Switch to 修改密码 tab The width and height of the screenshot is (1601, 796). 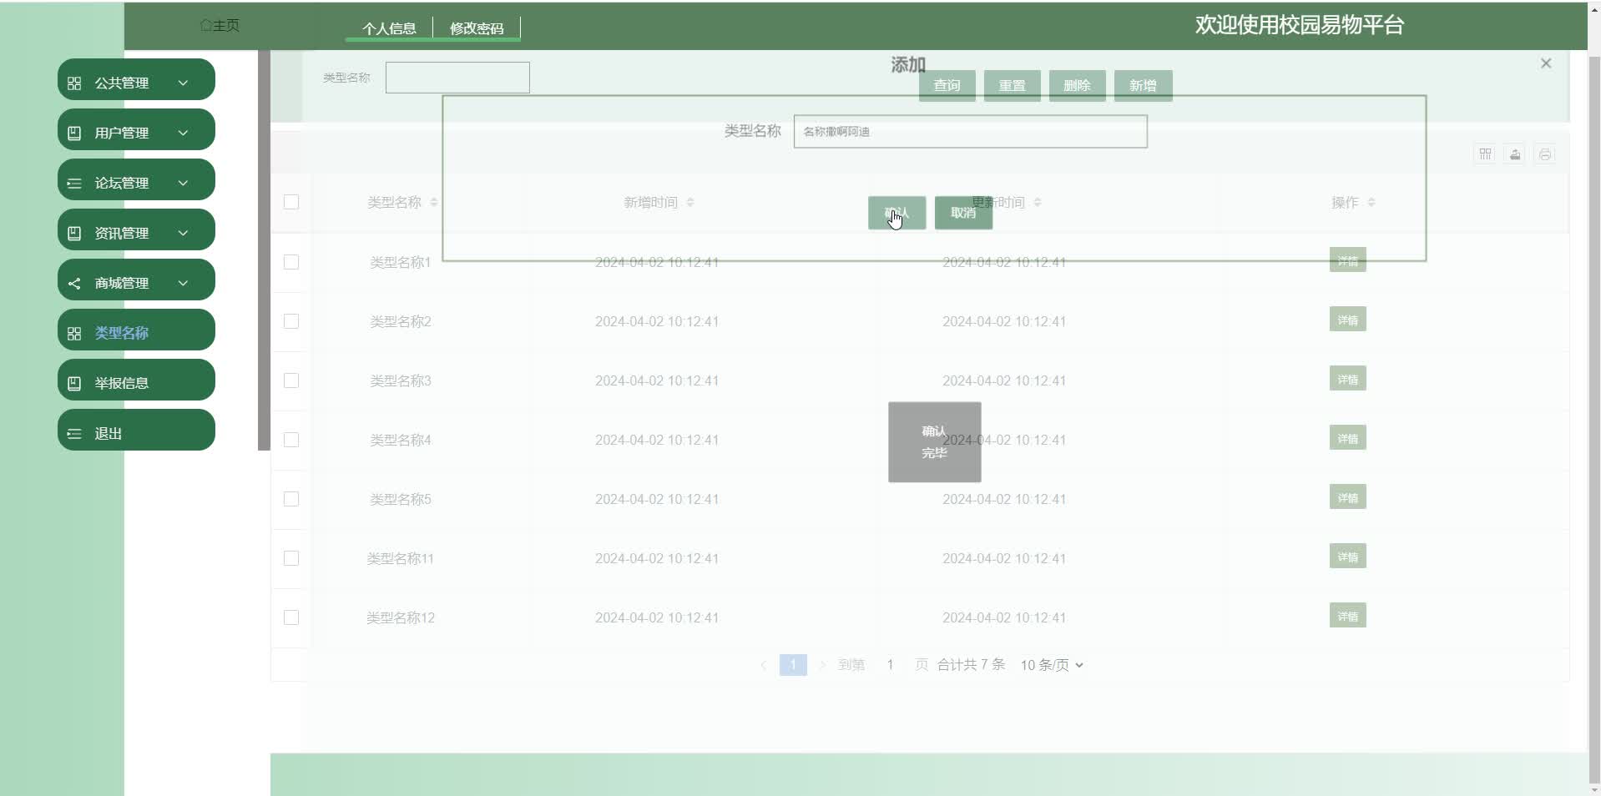point(477,28)
